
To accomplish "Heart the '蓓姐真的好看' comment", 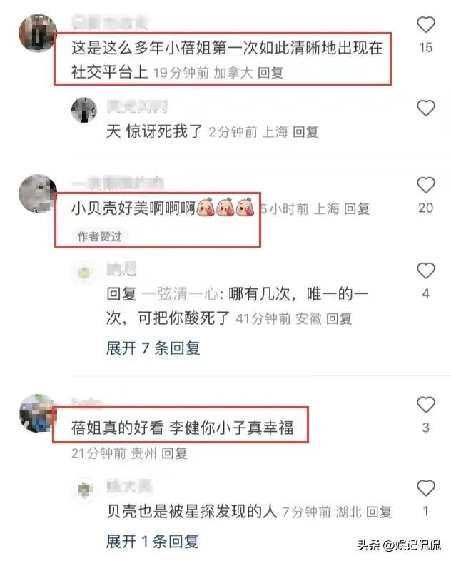I will pos(425,405).
